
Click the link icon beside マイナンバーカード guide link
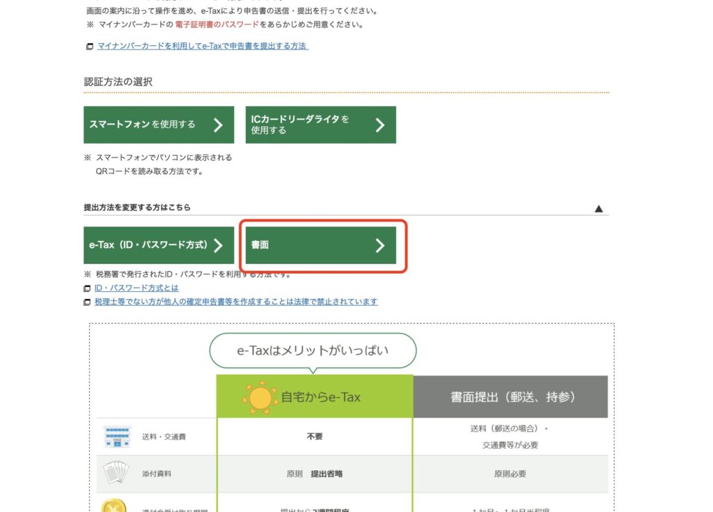[x=88, y=47]
